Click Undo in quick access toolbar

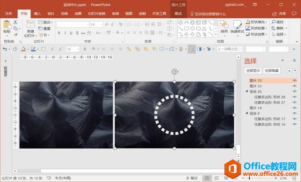coord(5,49)
